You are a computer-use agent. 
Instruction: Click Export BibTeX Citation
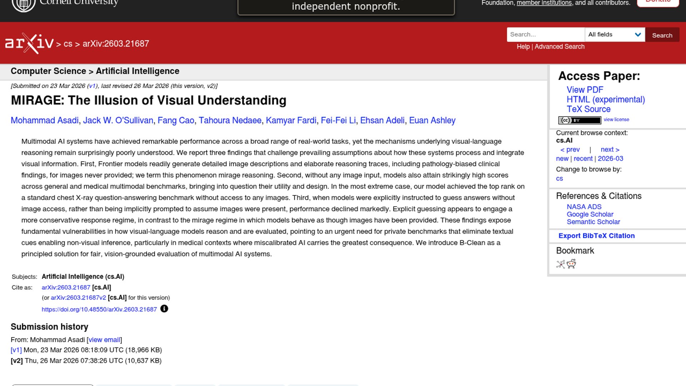(596, 236)
